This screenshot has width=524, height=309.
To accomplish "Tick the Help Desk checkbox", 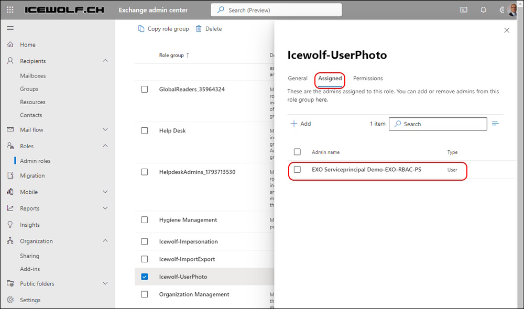I will point(145,130).
